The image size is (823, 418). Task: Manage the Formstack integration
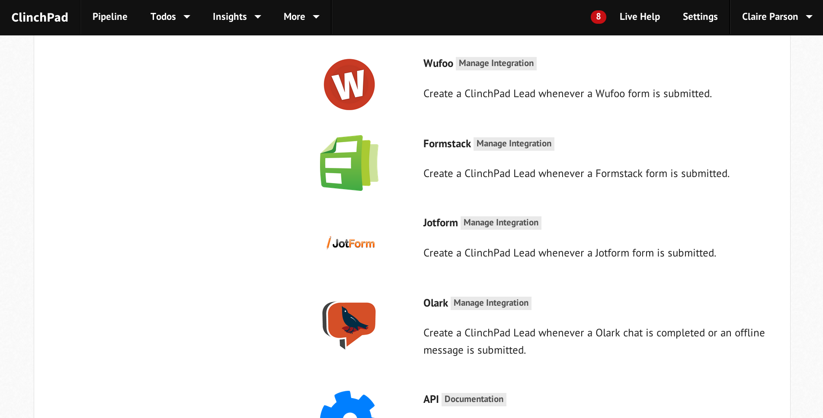click(514, 144)
